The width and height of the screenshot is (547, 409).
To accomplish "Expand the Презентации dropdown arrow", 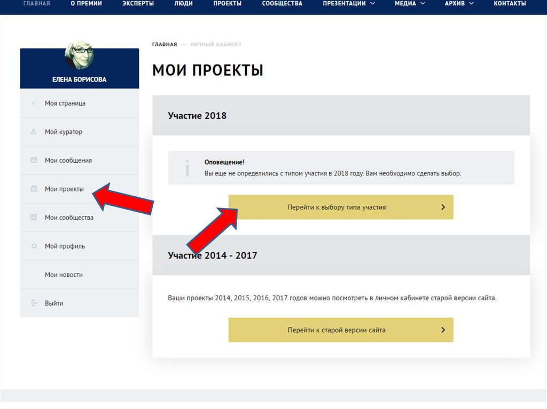I will coord(372,4).
